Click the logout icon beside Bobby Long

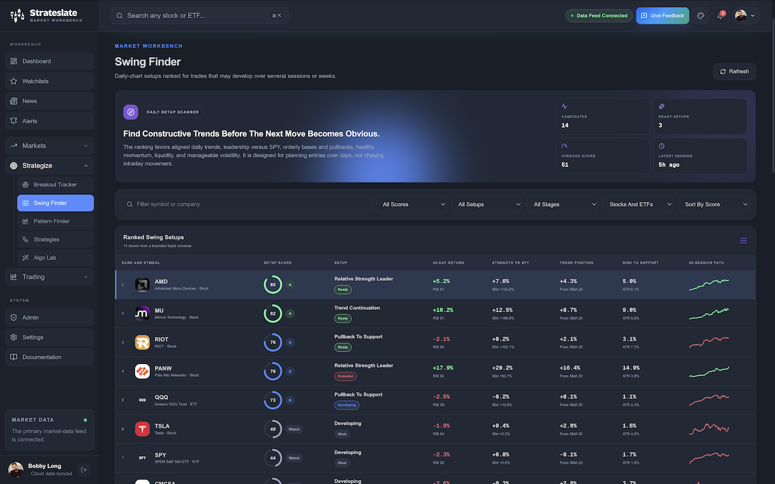click(83, 470)
